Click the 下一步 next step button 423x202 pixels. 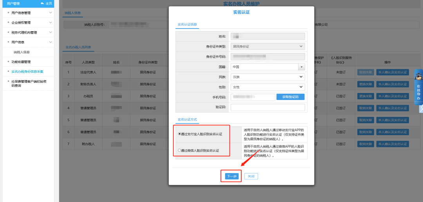click(231, 176)
